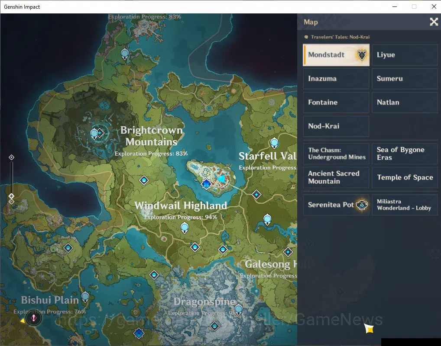Select teleport waypoint on western island
The image size is (441, 346).
tap(68, 248)
